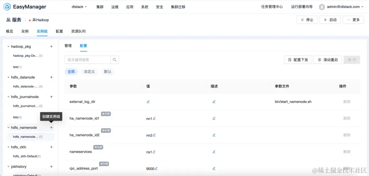369x176 pixels.
Task: Select hdfs_namenode… (2) instance group
Action: 31,137
